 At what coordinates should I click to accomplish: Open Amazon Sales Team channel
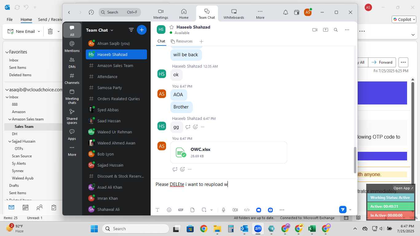pos(116,65)
